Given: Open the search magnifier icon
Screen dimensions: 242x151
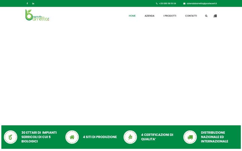Looking at the screenshot, I should (x=206, y=16).
